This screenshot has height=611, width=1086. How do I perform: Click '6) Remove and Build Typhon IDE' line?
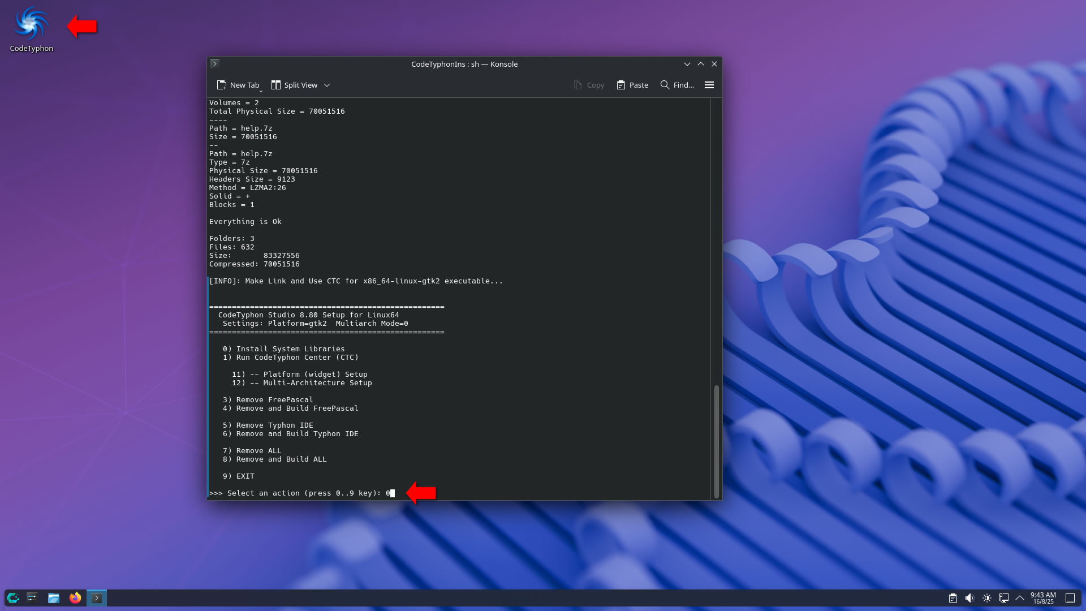coord(290,434)
